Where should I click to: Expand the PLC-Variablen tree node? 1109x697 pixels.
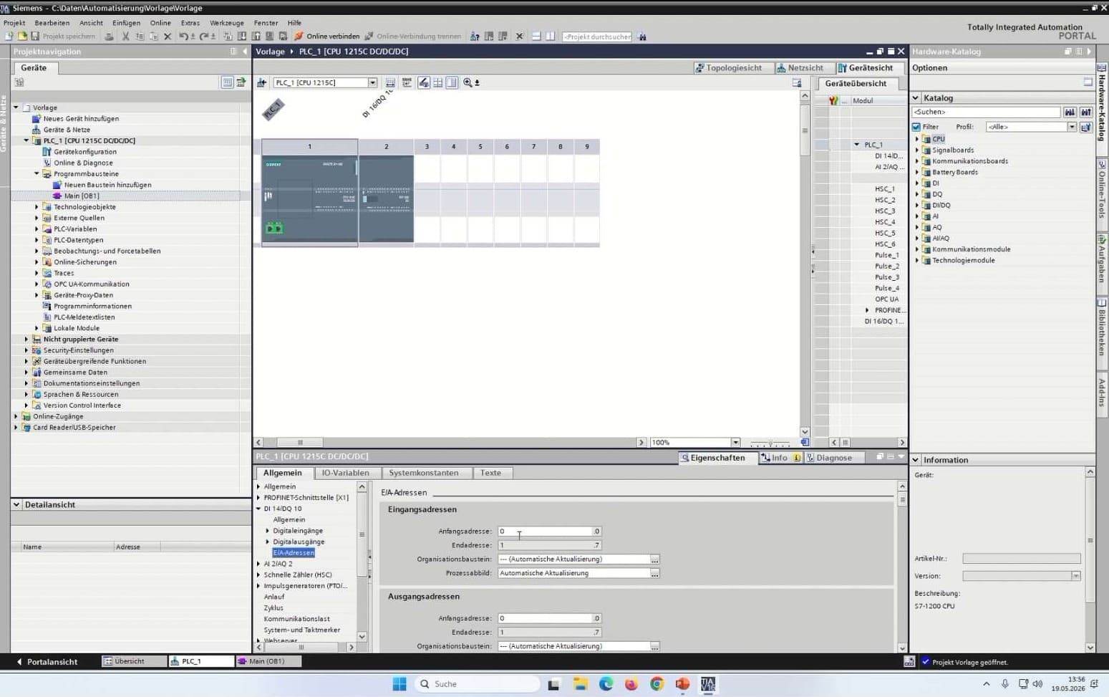tap(37, 229)
